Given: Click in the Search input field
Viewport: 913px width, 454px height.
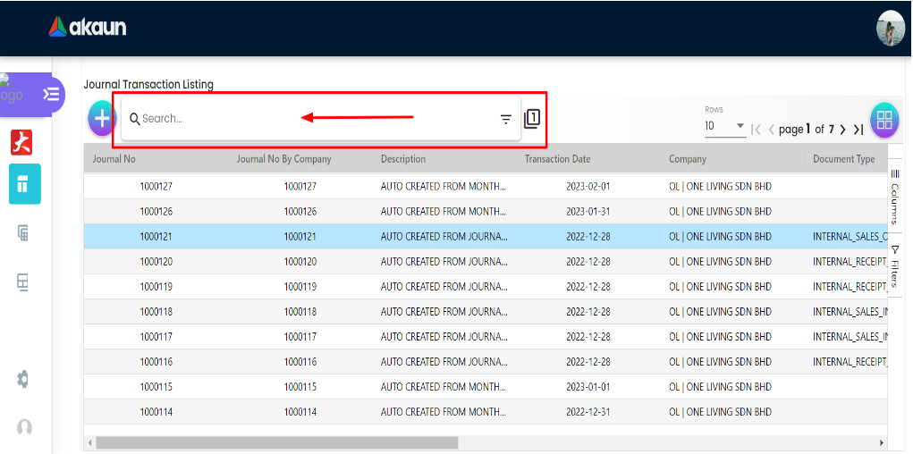Looking at the screenshot, I should click(313, 119).
